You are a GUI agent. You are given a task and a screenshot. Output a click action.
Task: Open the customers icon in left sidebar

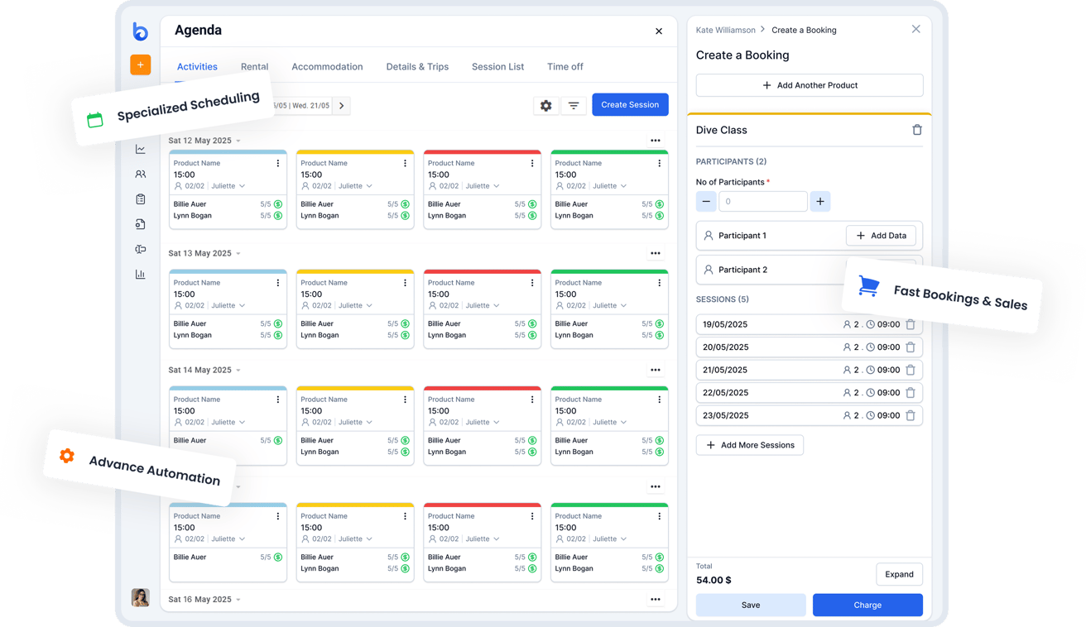[x=141, y=175]
